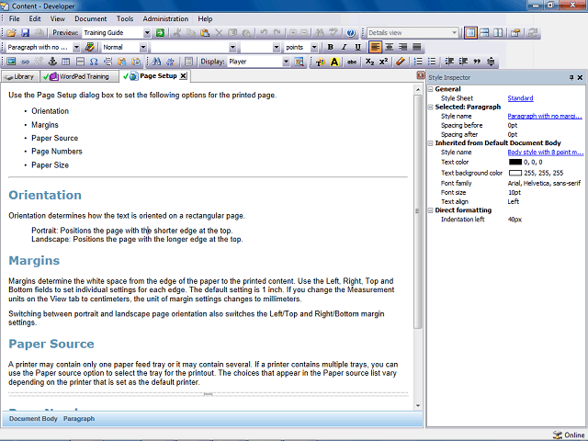Open the empty font size dropdown
Viewport: 588px width, 441px height.
pos(277,47)
